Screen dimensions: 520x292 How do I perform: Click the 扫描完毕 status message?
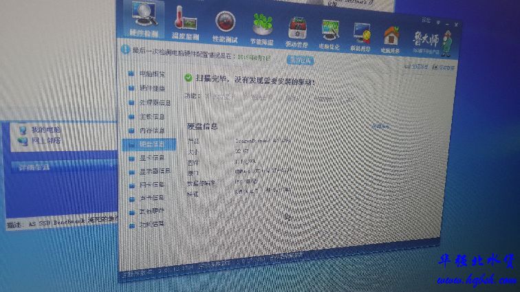pyautogui.click(x=254, y=80)
